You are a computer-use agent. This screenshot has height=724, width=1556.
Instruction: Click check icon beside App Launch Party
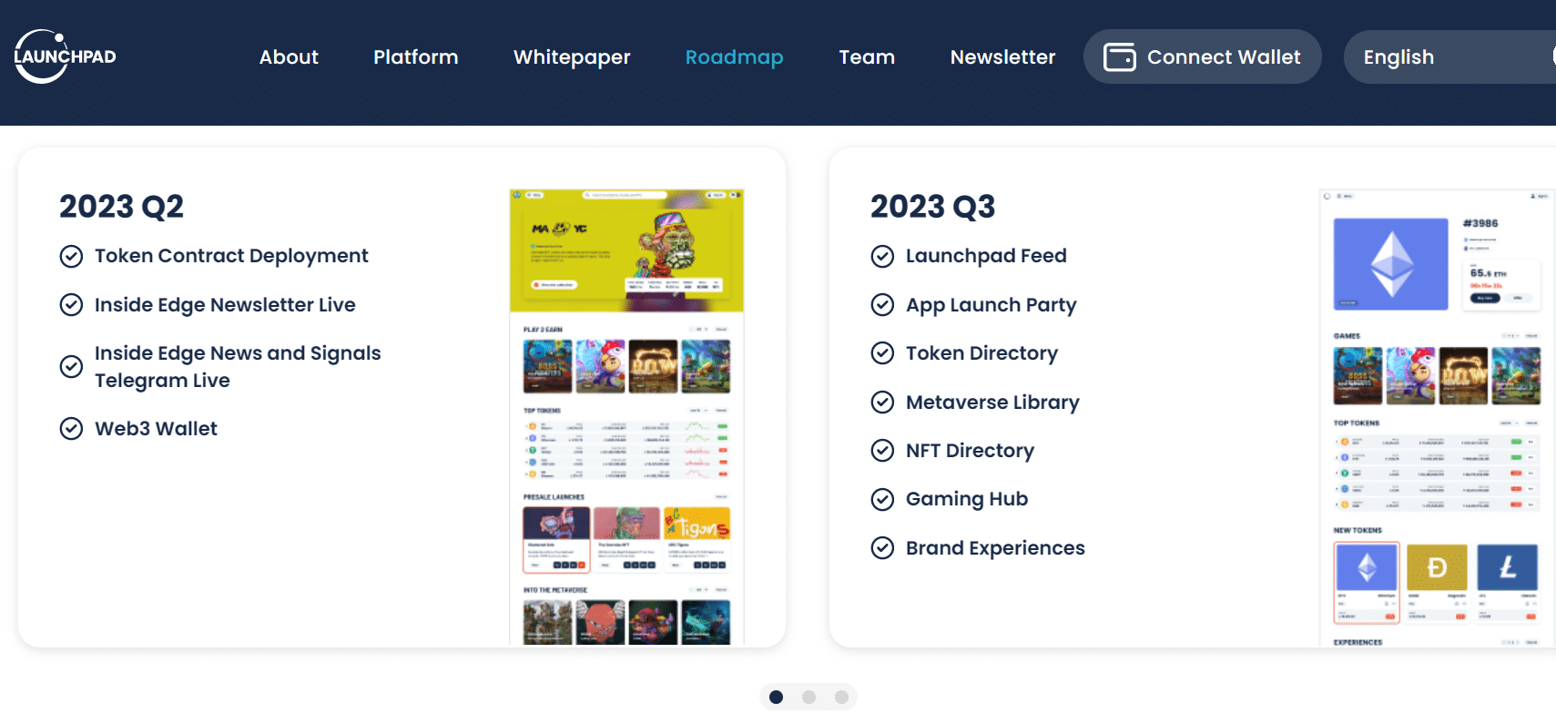click(x=882, y=305)
